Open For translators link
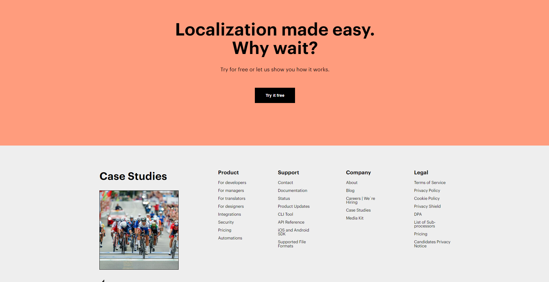 (232, 198)
